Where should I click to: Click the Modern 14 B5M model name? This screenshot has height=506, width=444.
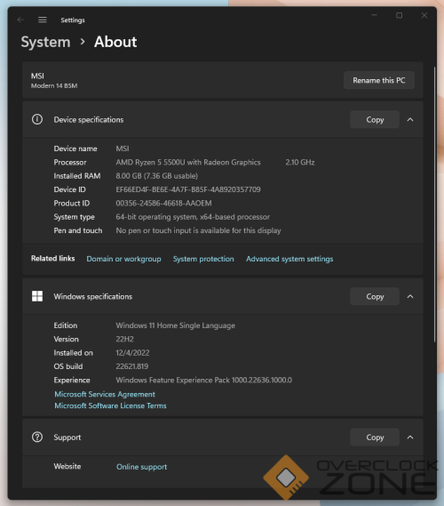[54, 86]
